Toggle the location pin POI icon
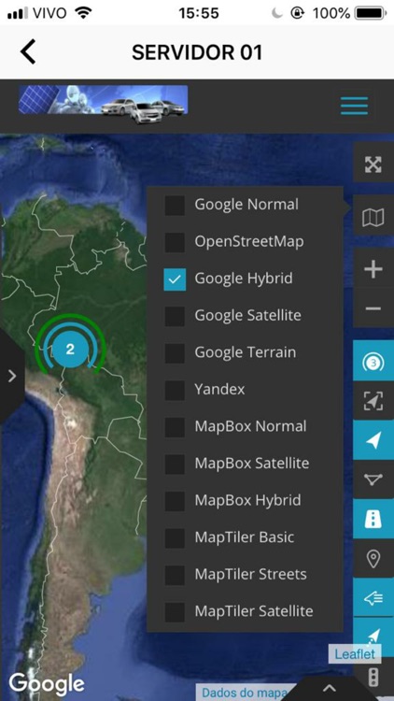Image resolution: width=394 pixels, height=701 pixels. click(373, 559)
